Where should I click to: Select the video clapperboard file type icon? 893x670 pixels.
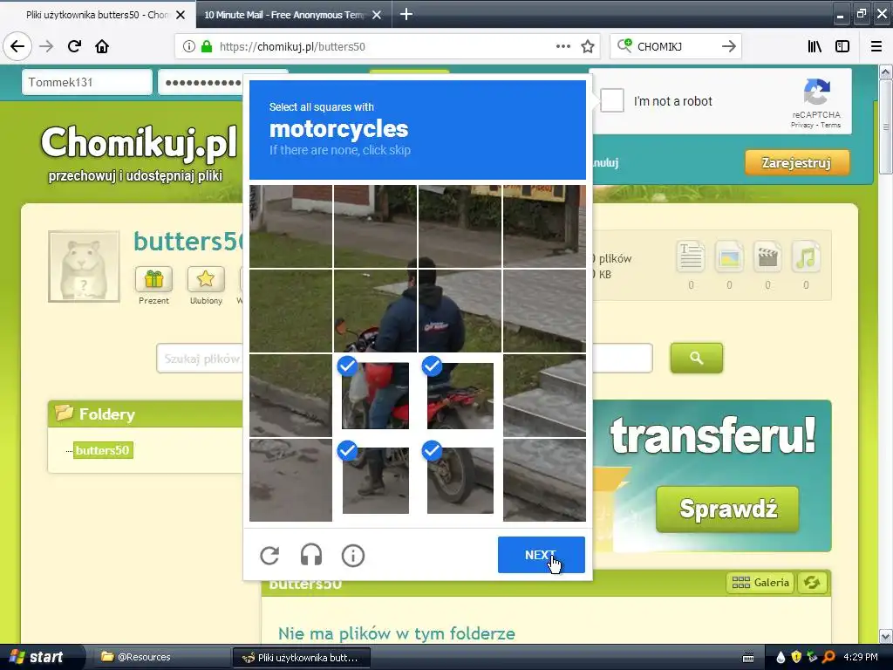[767, 257]
